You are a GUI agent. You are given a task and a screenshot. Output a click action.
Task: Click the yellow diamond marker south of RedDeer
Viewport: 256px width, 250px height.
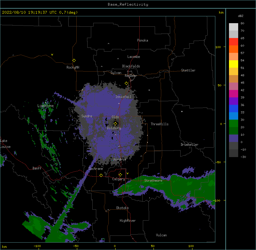[127, 83]
